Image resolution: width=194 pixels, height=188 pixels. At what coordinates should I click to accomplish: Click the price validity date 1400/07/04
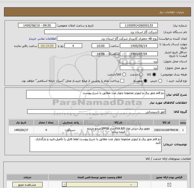(139, 54)
